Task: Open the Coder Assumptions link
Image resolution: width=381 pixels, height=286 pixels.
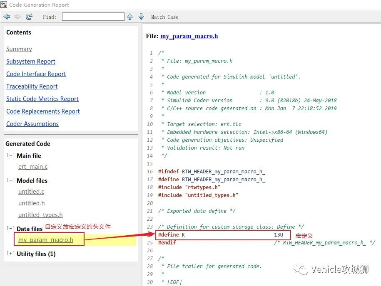Action: coord(32,124)
